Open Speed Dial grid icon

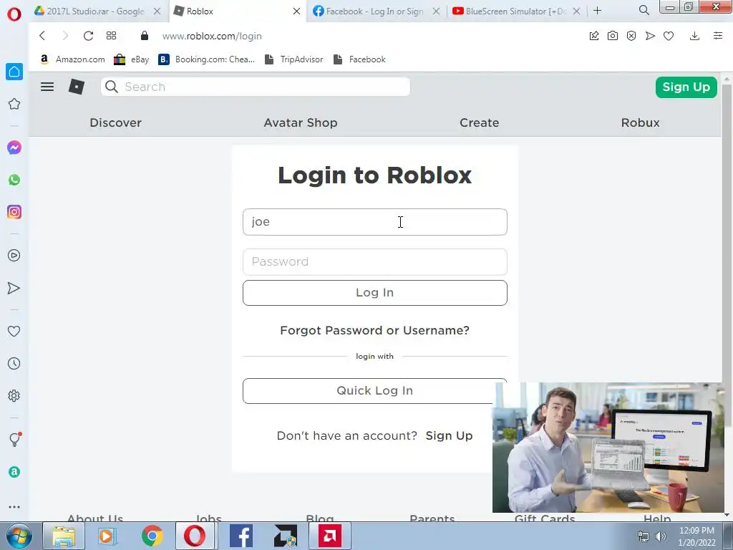111,36
